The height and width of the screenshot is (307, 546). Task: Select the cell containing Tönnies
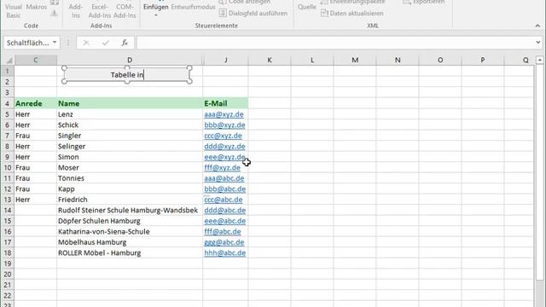click(x=130, y=178)
